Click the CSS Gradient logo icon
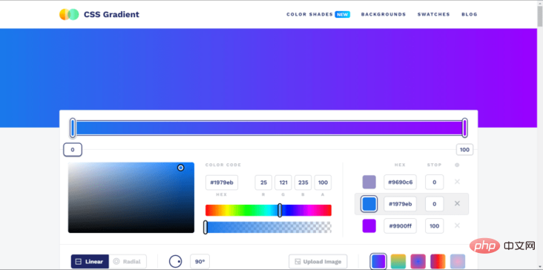Viewport: 543px width, 270px height. (69, 14)
